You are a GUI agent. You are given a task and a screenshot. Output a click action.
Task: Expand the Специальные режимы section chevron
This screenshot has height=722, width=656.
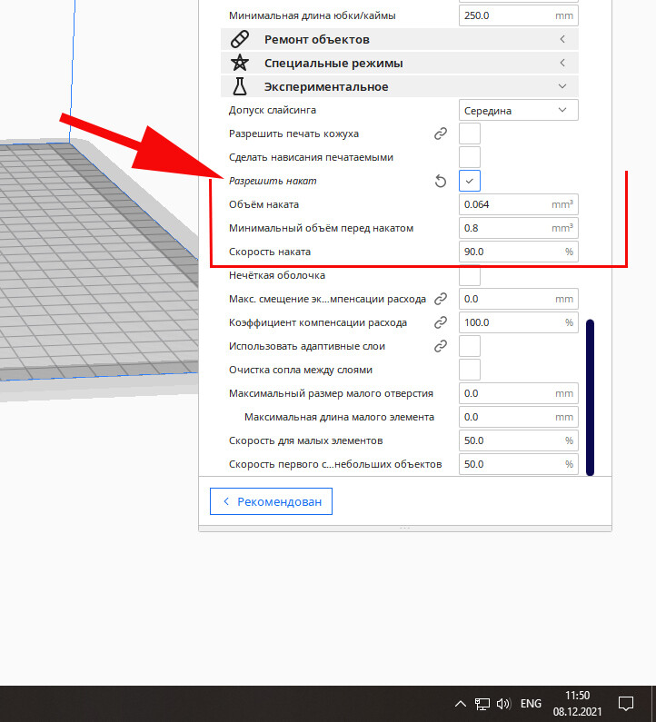click(562, 63)
